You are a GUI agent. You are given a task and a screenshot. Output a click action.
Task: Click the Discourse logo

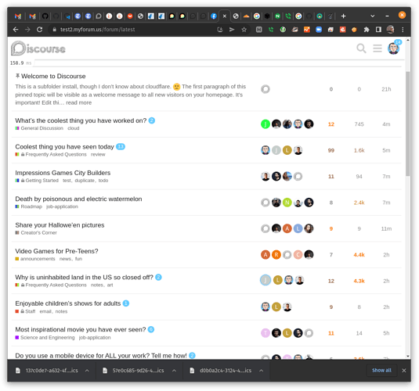pyautogui.click(x=38, y=48)
